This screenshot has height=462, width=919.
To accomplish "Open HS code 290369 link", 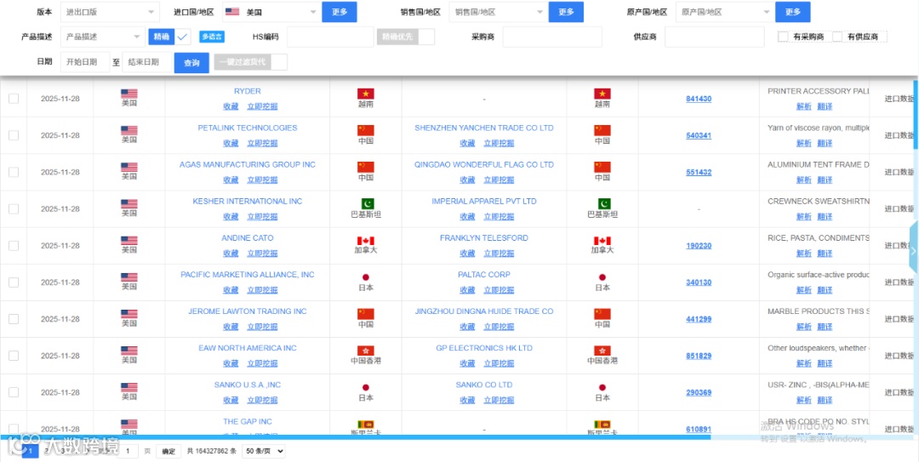I will click(699, 393).
